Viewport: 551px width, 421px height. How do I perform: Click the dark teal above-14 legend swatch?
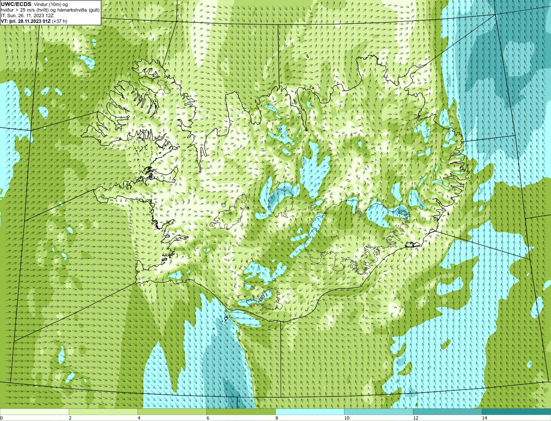coord(517,412)
